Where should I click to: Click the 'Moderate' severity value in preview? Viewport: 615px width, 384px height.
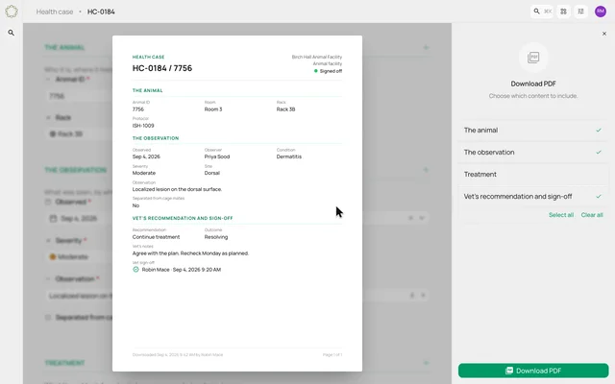tap(144, 173)
